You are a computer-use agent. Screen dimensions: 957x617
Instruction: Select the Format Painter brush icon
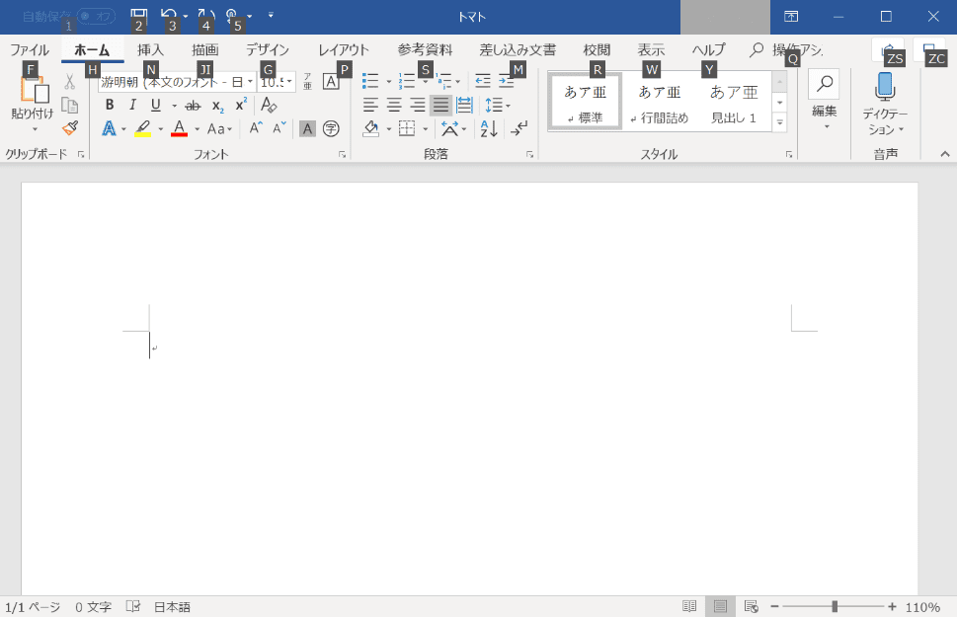coord(69,128)
